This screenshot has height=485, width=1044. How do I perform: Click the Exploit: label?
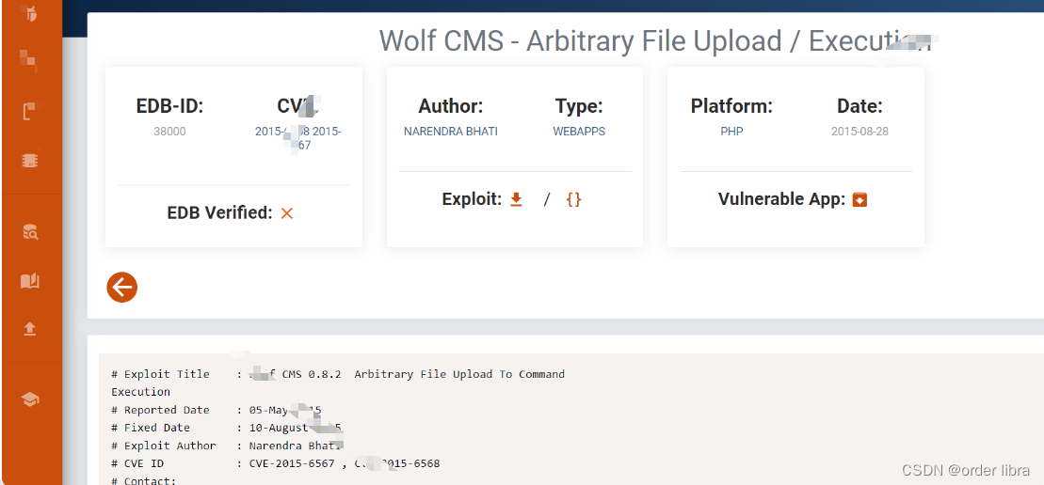[472, 199]
